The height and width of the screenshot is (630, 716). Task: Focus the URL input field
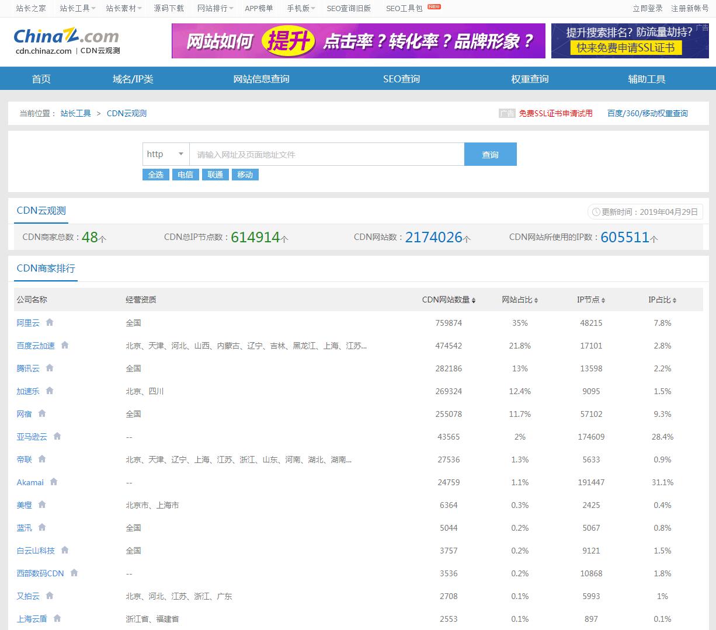click(x=327, y=154)
